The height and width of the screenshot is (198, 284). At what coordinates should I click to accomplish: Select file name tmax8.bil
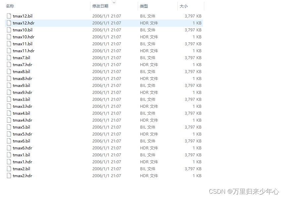point(22,71)
